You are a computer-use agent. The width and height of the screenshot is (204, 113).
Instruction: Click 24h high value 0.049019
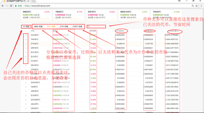point(121,44)
